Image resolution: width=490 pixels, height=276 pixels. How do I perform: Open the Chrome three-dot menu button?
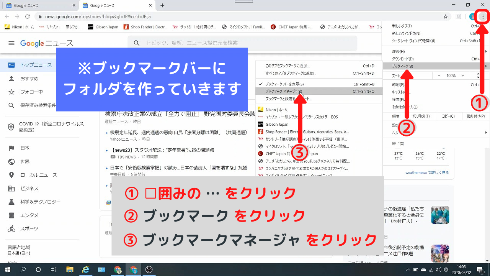[483, 16]
